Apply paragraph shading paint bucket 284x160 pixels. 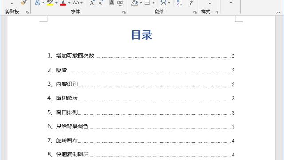134,3
